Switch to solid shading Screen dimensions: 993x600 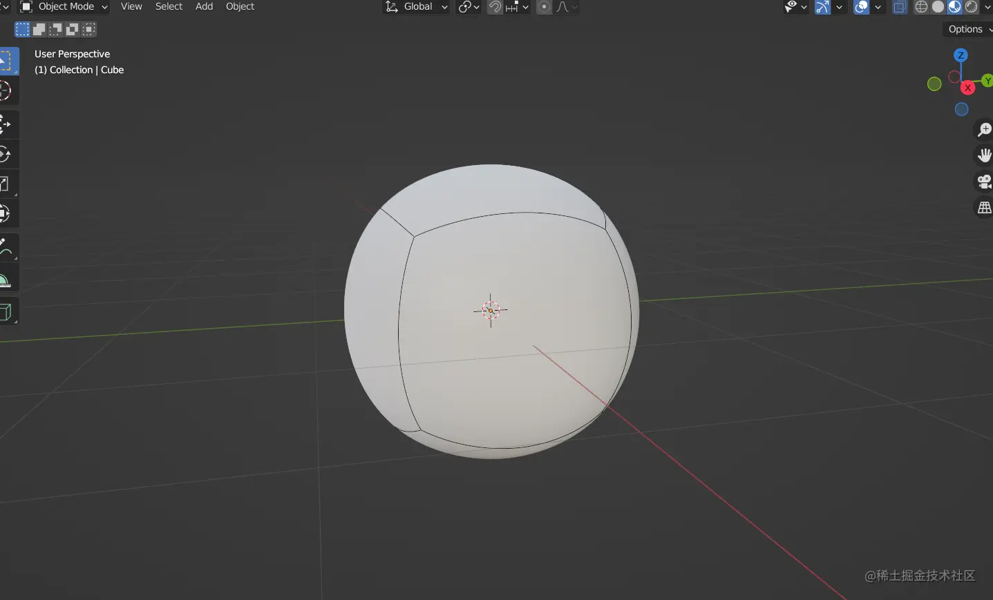[x=938, y=7]
